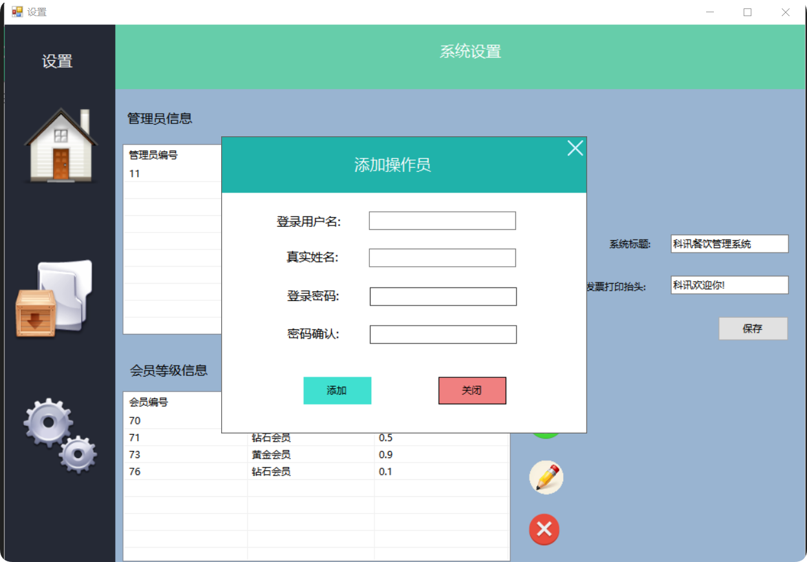Click the 管理员编号 column header
This screenshot has width=807, height=562.
153,155
